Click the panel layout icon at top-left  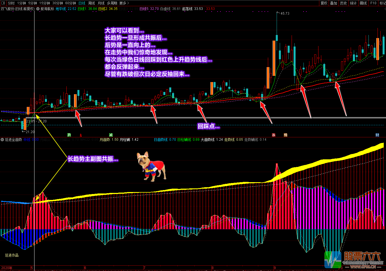pos(3,3)
